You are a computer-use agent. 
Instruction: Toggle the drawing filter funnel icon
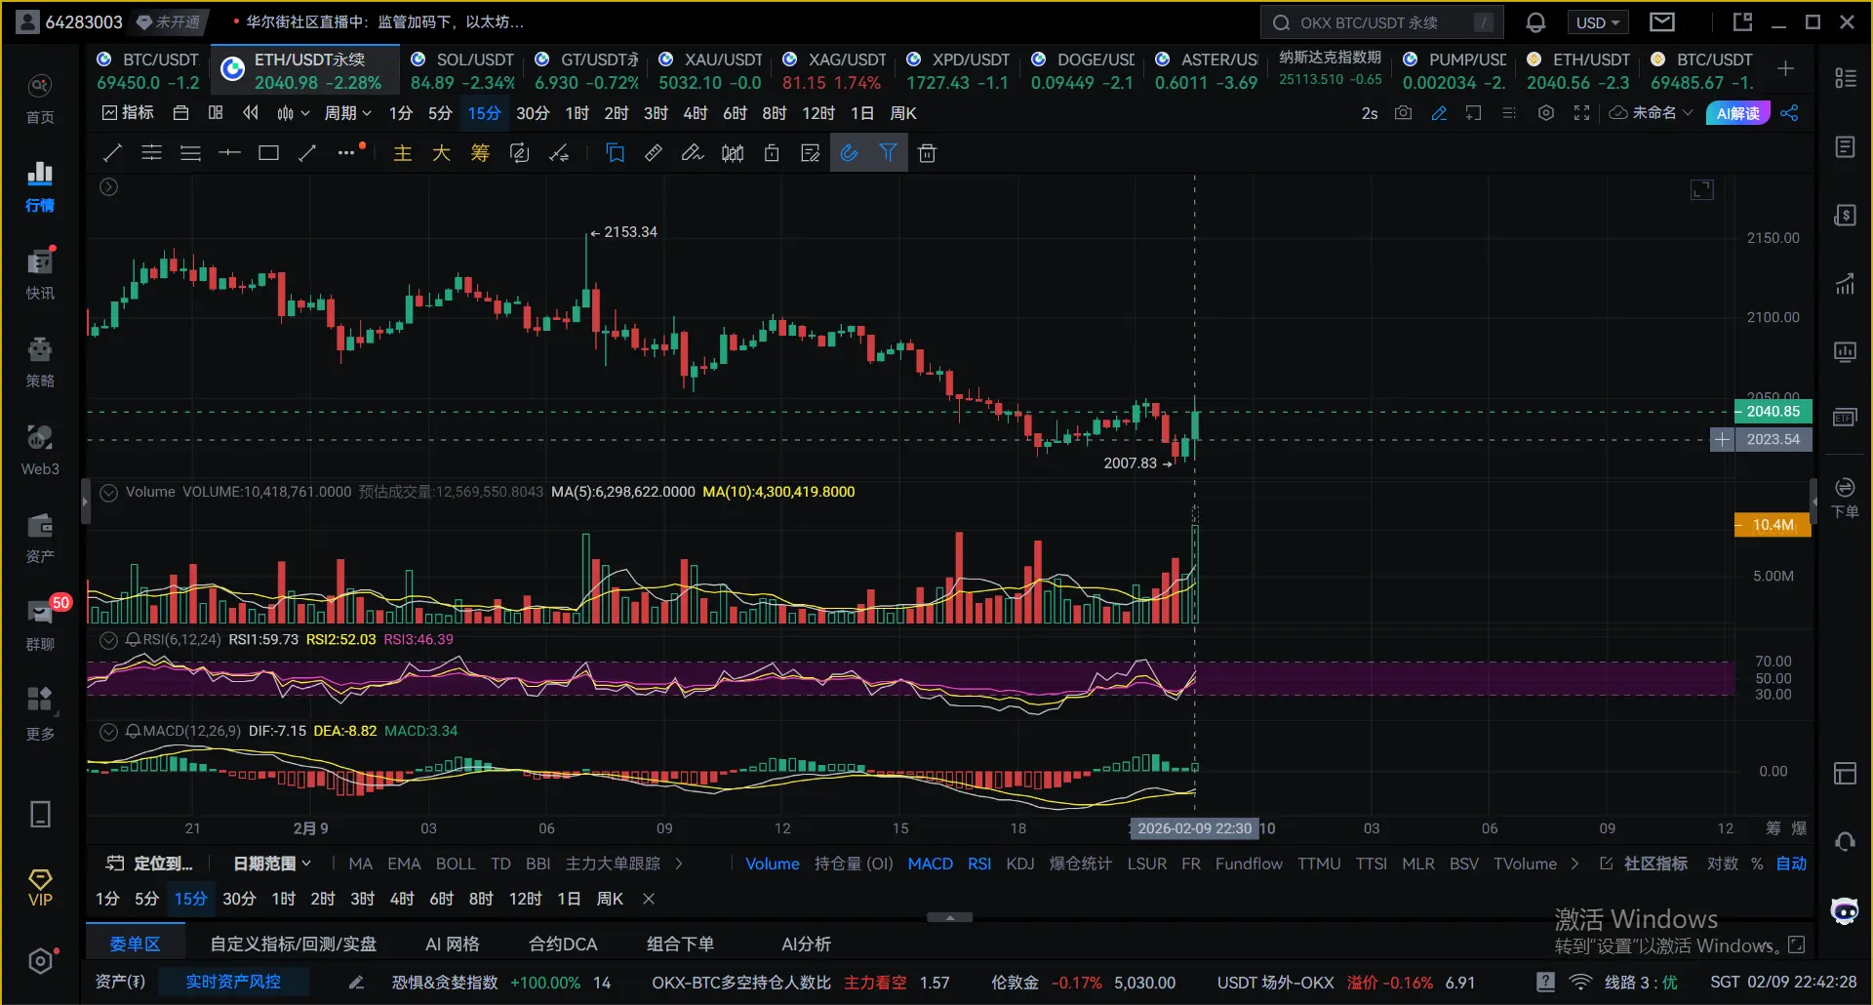pos(889,153)
